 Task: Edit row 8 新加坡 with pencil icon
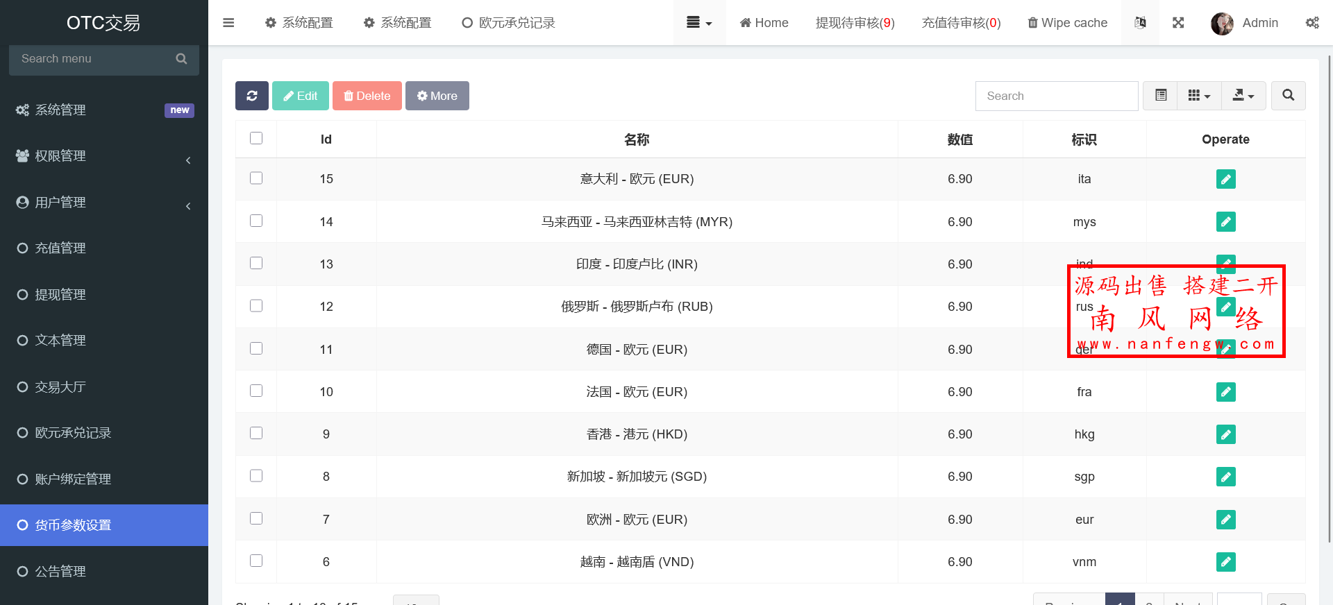point(1226,477)
